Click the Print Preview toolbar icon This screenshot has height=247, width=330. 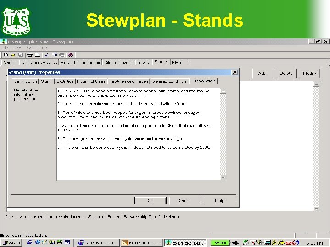37,55
